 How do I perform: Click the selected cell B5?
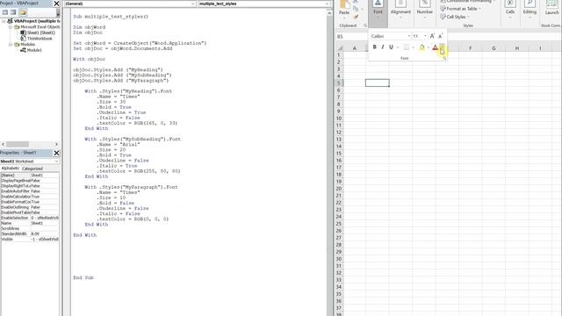pyautogui.click(x=378, y=83)
